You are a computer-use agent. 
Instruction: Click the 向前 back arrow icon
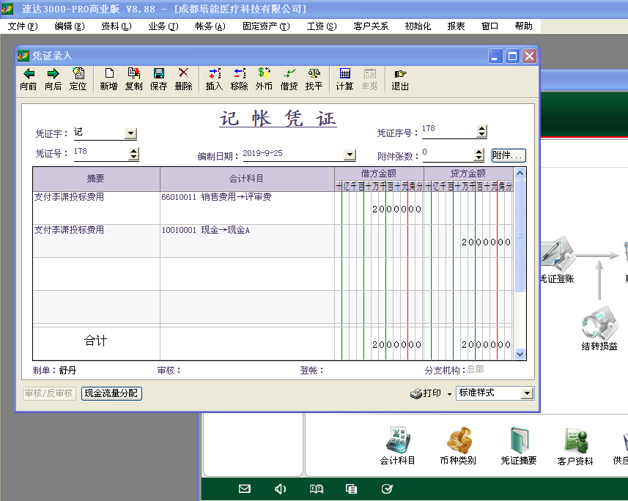point(29,78)
